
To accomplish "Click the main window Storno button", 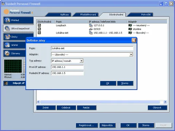I will point(146,125).
